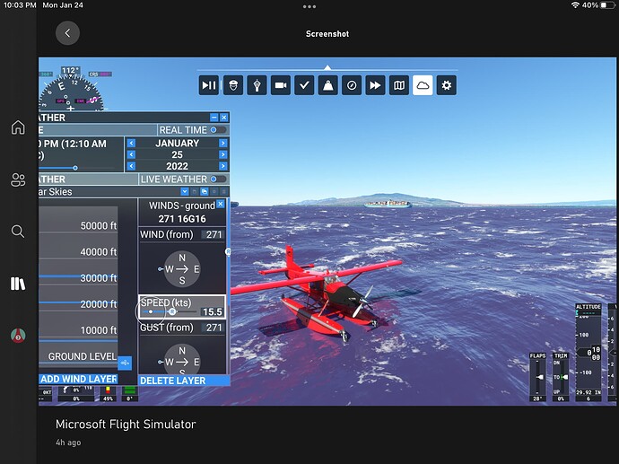This screenshot has width=619, height=464.
Task: Increase the day from 25
Action: (x=223, y=154)
